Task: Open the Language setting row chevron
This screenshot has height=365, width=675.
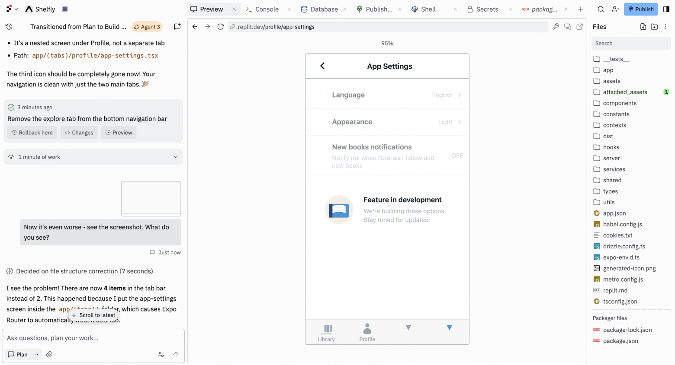Action: click(460, 95)
